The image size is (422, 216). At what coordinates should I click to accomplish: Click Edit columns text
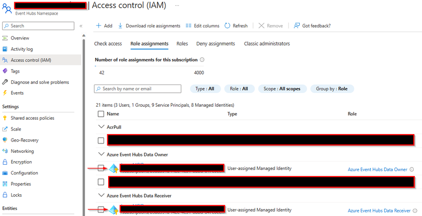pos(207,26)
